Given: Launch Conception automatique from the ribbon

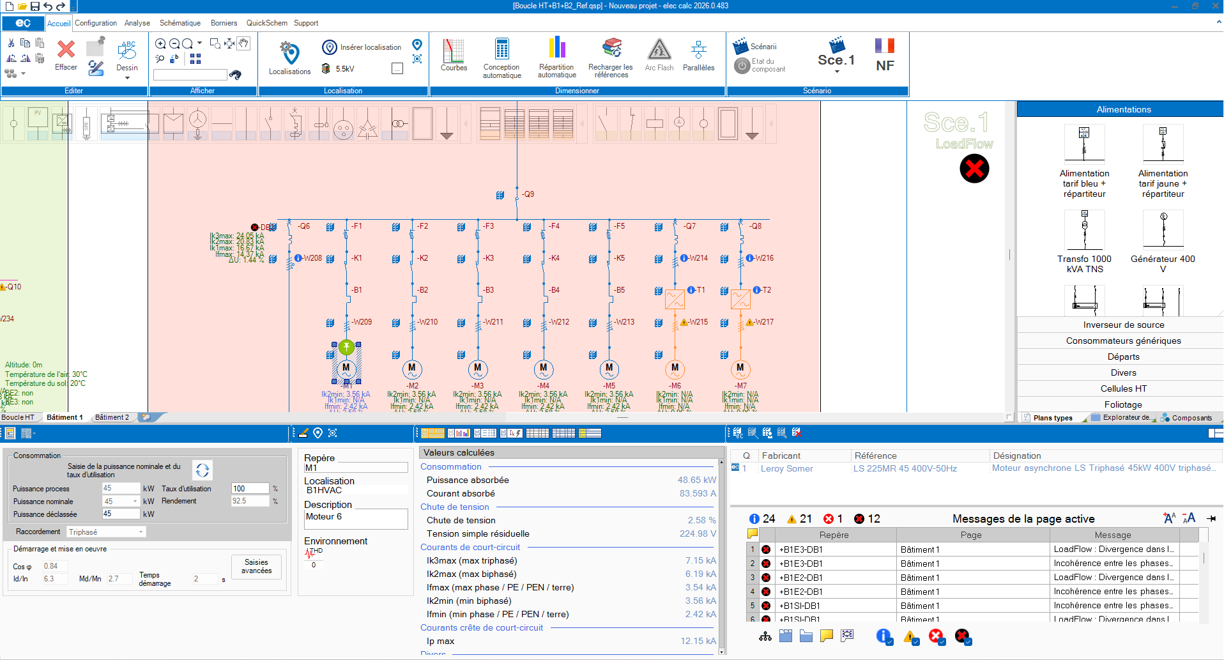Looking at the screenshot, I should (x=501, y=58).
